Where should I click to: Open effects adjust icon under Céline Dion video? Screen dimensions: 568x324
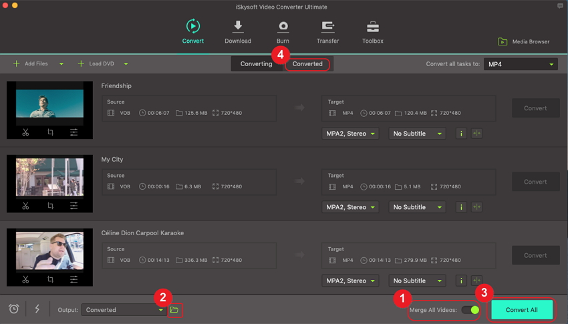pos(74,279)
